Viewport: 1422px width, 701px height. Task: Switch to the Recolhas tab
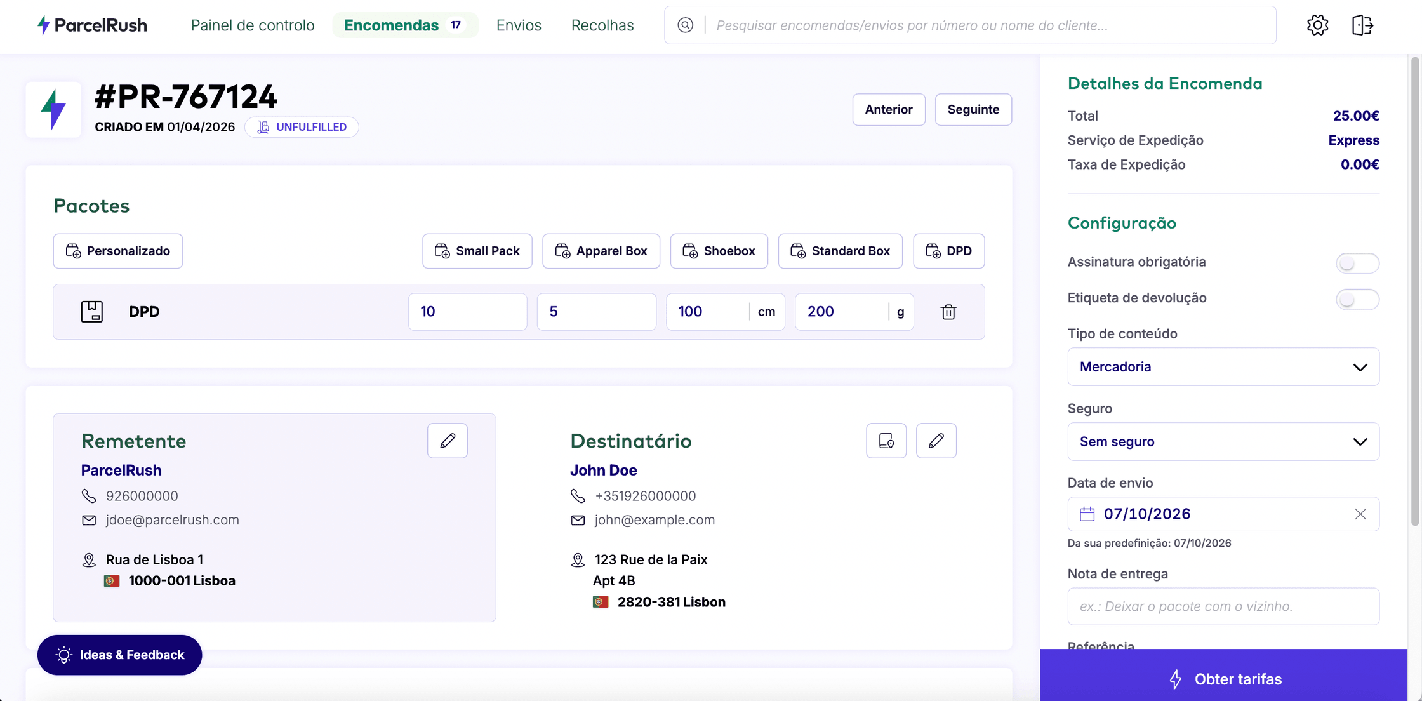pos(602,25)
